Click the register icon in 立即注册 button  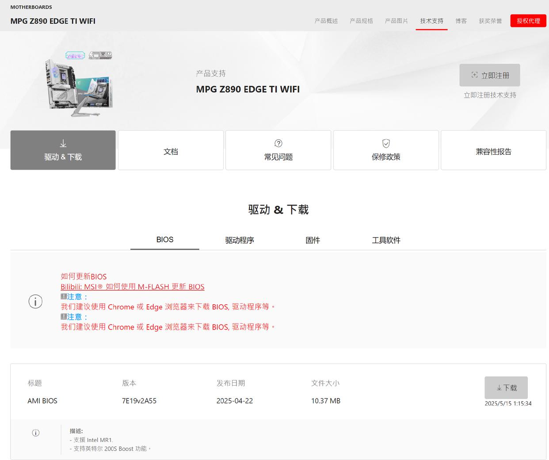[x=474, y=75]
